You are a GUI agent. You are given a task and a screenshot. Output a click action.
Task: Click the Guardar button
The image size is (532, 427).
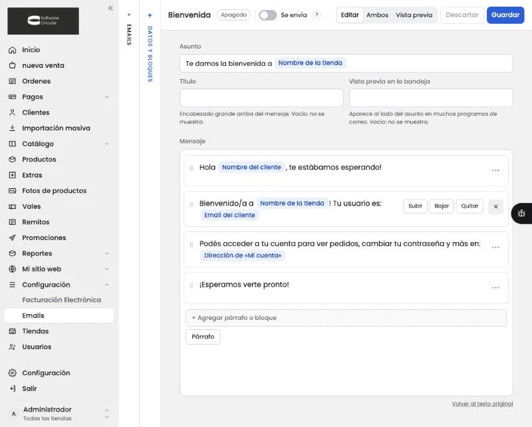click(x=505, y=15)
